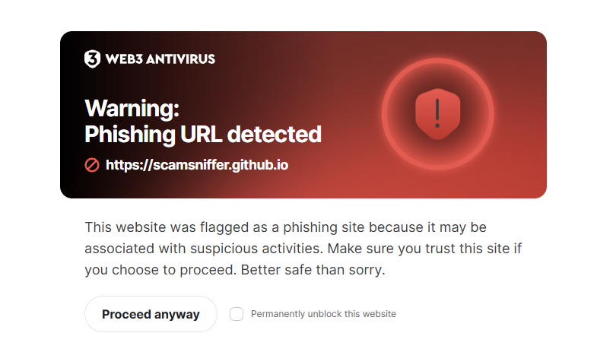Click the "Warning:" heading

pyautogui.click(x=132, y=109)
